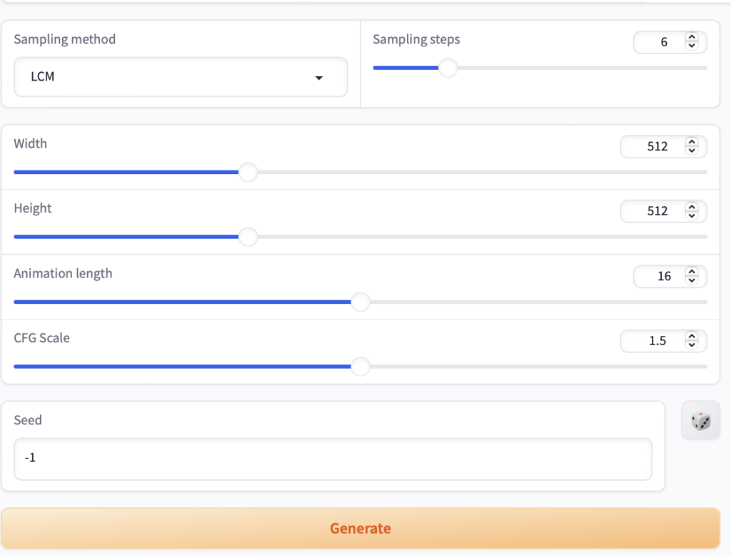Click the CFG Scale slider handle
Image resolution: width=731 pixels, height=557 pixels.
tap(361, 367)
